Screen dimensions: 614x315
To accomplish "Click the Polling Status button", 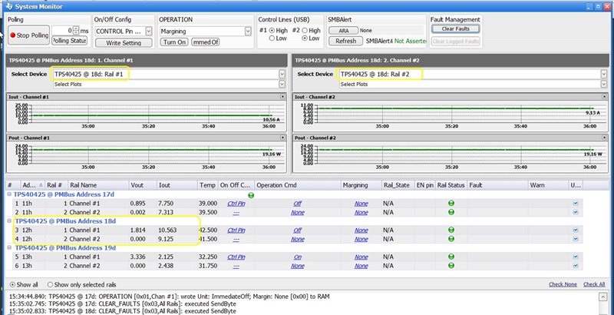I will coord(69,41).
